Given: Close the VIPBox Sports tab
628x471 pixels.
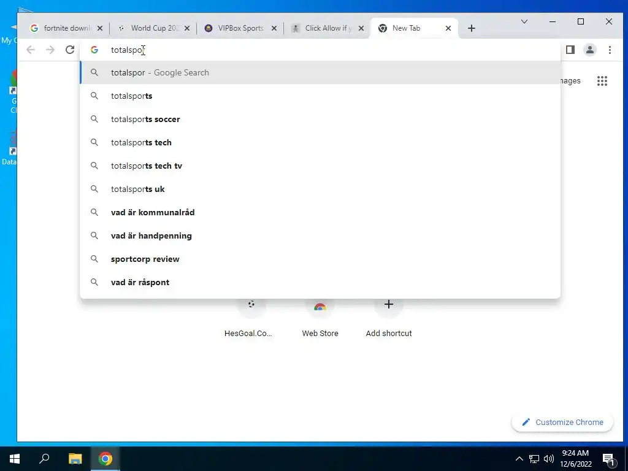Looking at the screenshot, I should (x=274, y=28).
